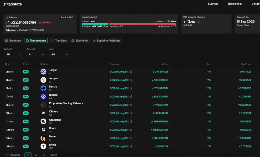The height and width of the screenshot is (157, 260).
Task: Click the Targon subnet logo icon
Action: pos(43,72)
